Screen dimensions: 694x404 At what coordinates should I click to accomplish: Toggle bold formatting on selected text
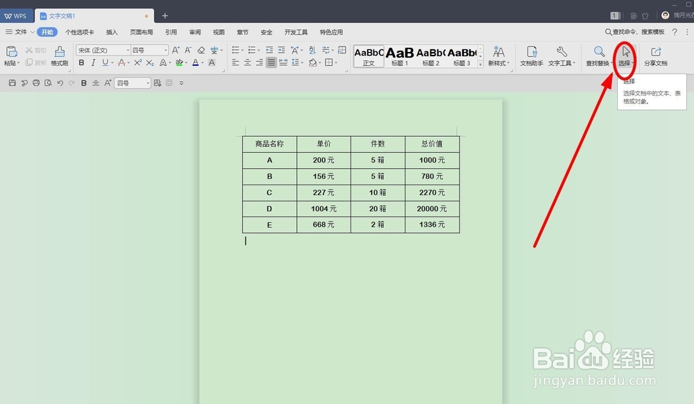(x=82, y=63)
